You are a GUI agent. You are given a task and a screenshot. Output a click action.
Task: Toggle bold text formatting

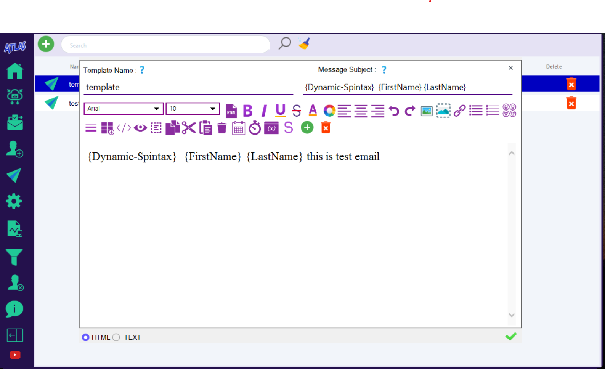pos(248,111)
